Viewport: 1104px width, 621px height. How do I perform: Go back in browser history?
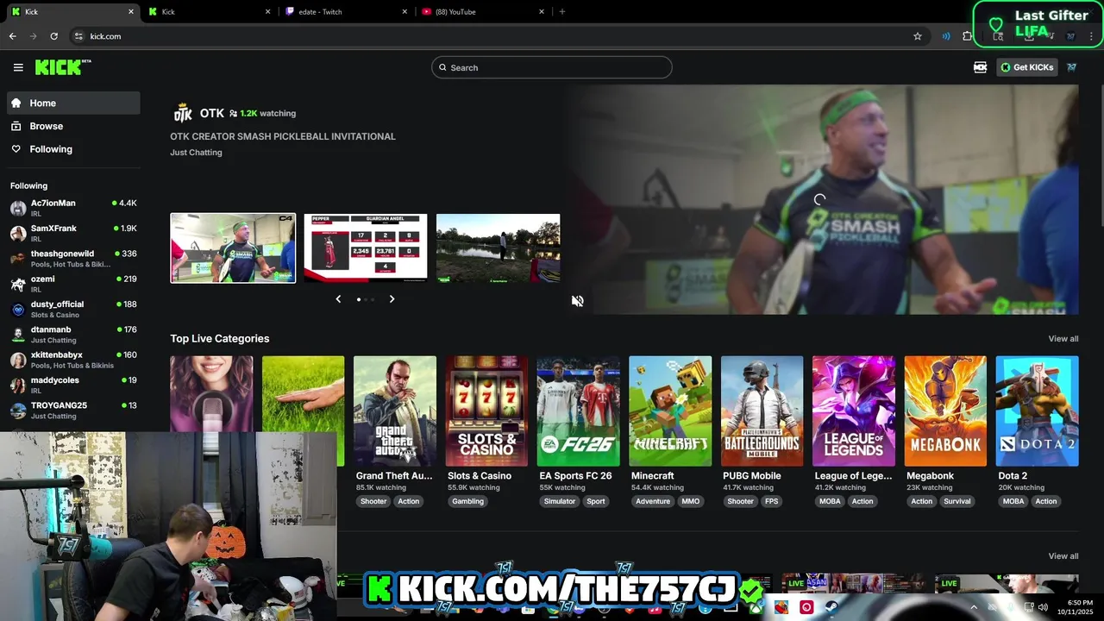click(12, 36)
